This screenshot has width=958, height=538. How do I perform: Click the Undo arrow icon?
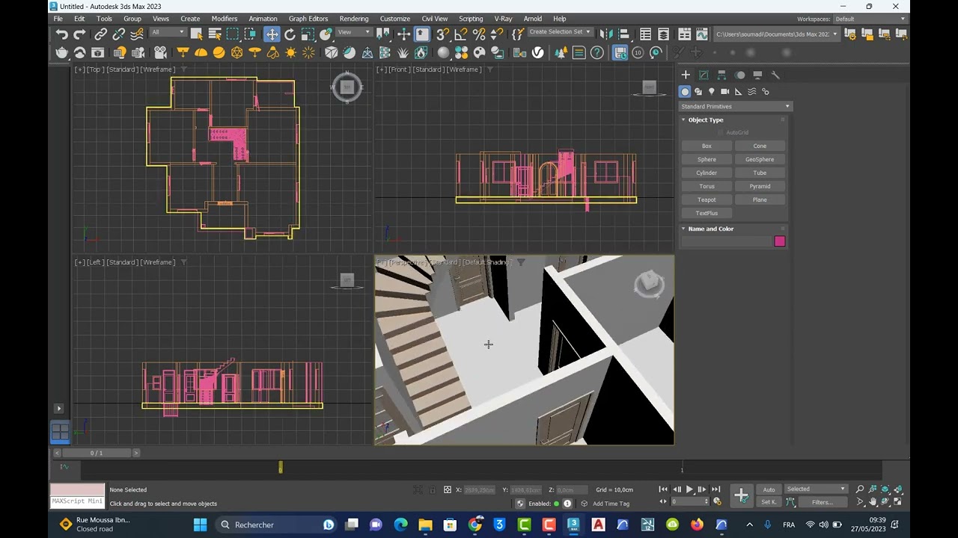[62, 34]
